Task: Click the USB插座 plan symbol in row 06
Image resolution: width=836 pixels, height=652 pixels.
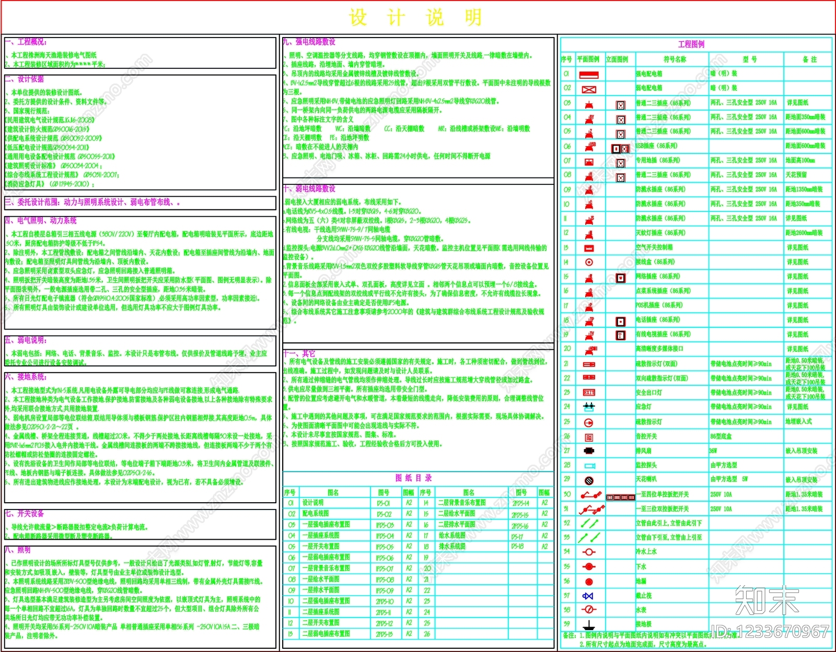Action: click(x=590, y=147)
